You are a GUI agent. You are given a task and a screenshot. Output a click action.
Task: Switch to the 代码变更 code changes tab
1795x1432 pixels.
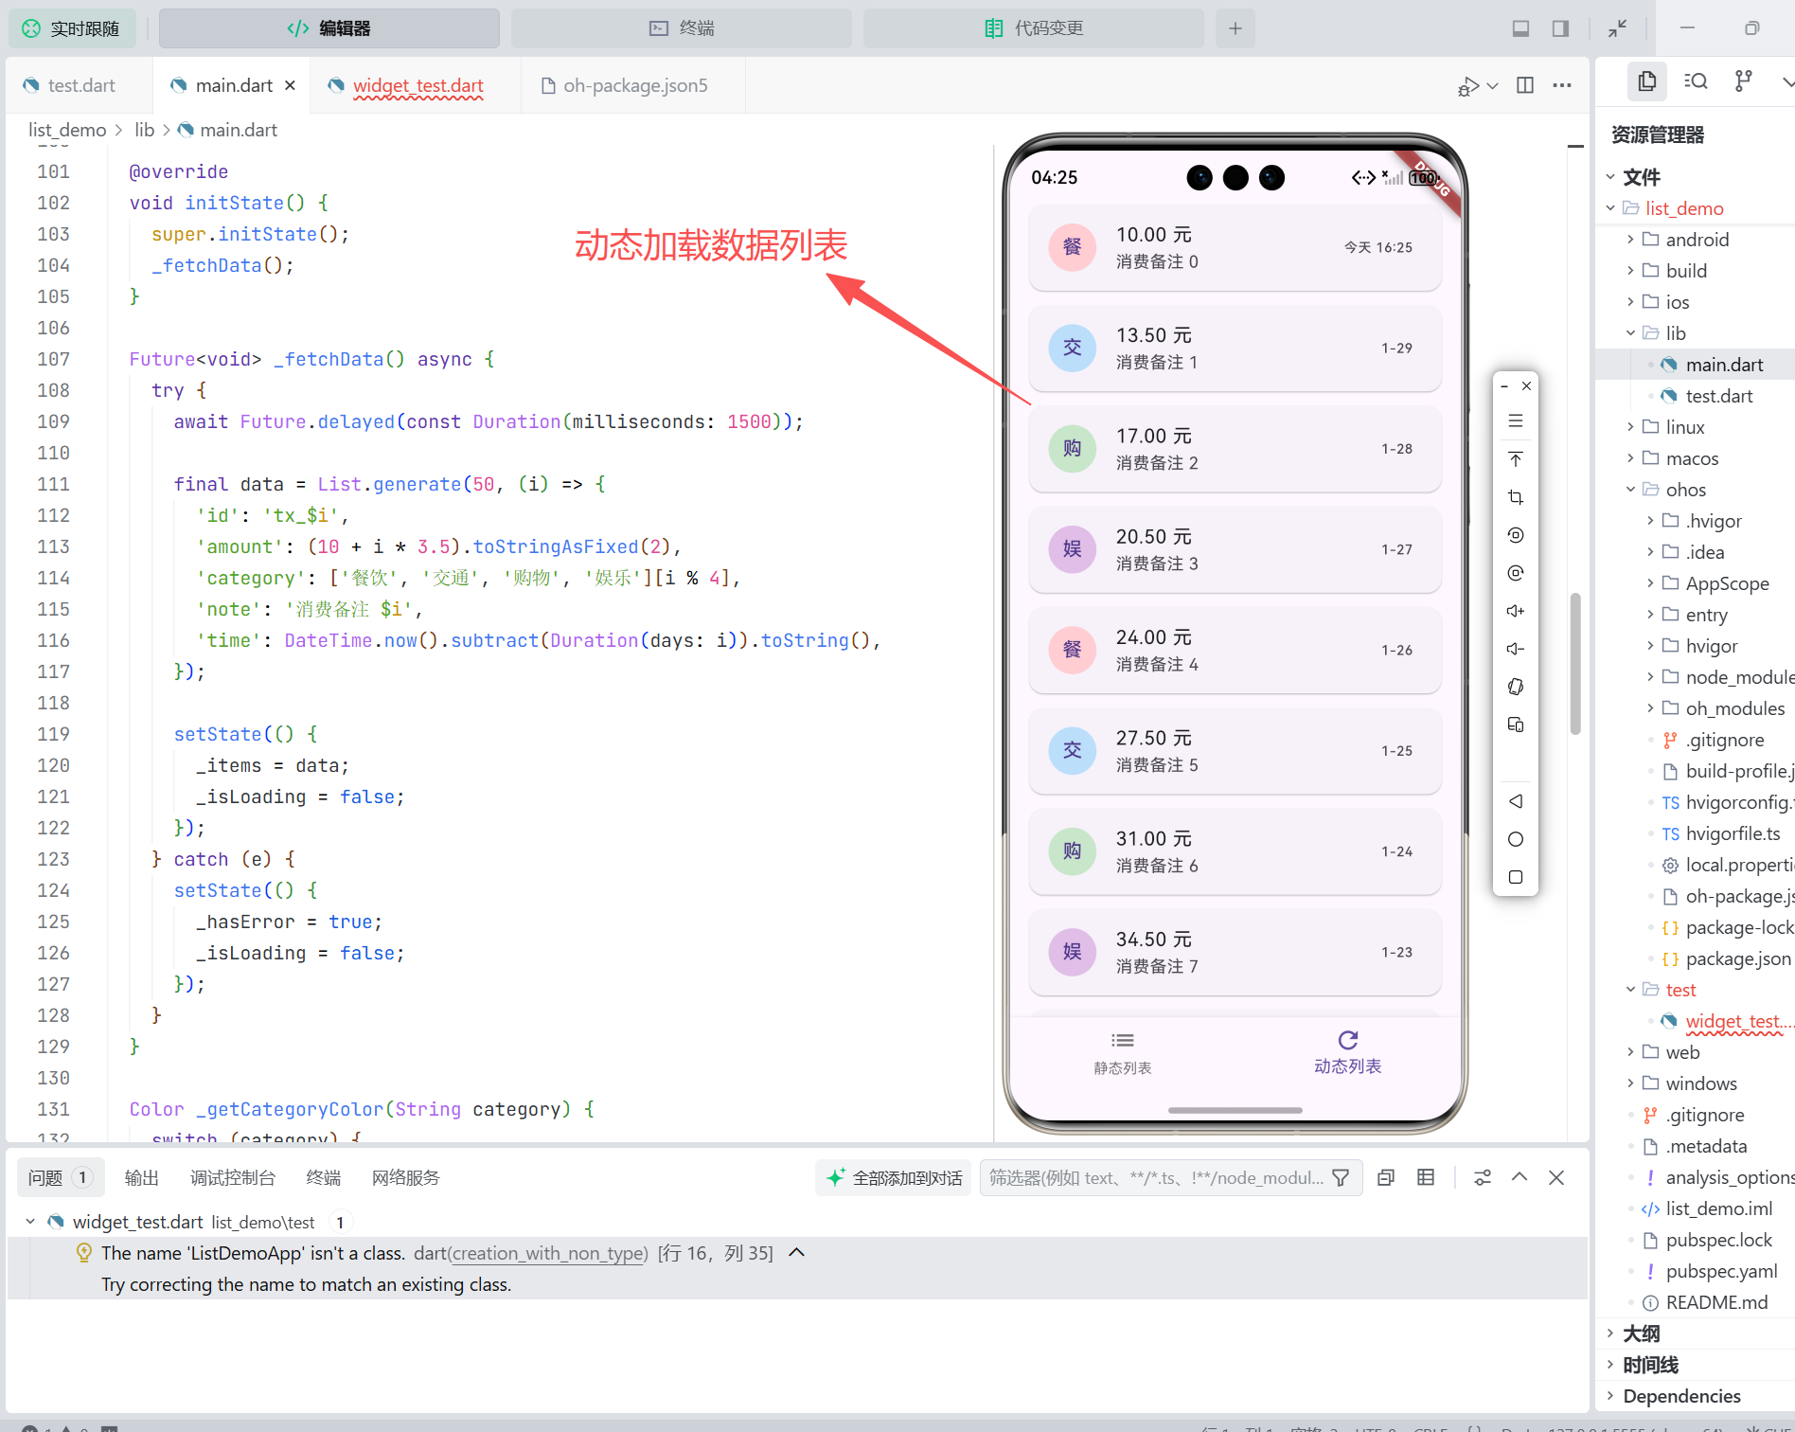tap(1034, 28)
